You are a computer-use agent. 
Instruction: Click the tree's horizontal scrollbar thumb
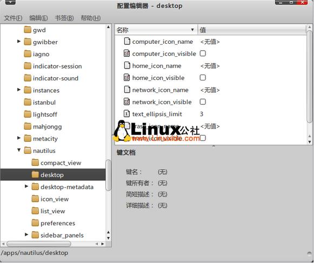39,244
